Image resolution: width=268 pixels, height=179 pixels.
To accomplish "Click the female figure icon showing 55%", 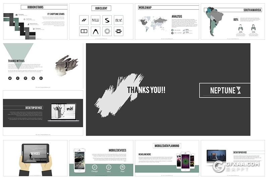I will pos(253,28).
